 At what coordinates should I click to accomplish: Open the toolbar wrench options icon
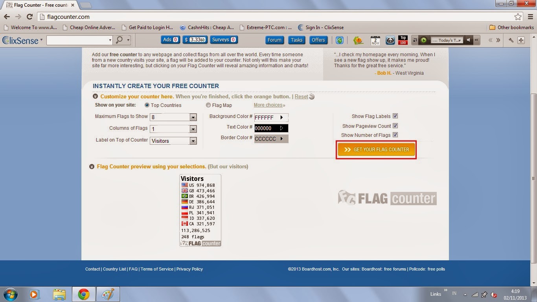click(511, 40)
